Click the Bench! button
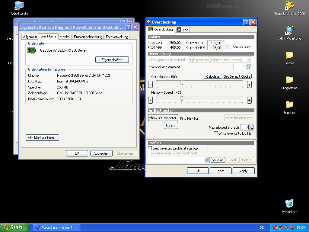This screenshot has width=309, height=232. pyautogui.click(x=171, y=126)
